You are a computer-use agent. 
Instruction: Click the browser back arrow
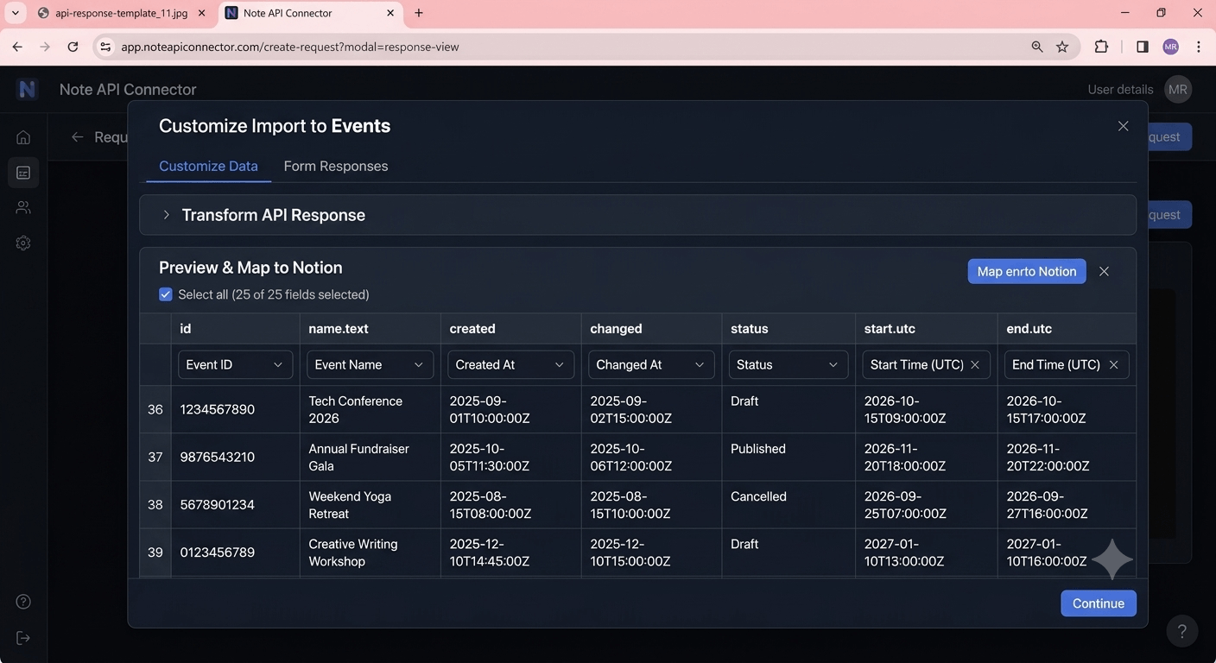coord(17,47)
